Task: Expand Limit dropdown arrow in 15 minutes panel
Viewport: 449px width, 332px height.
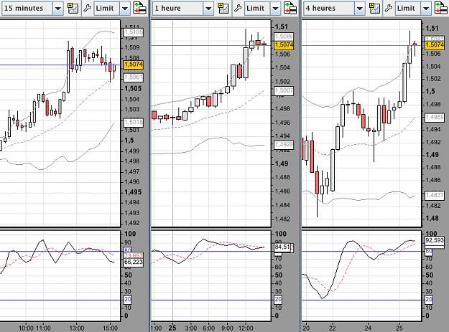Action: tap(125, 9)
